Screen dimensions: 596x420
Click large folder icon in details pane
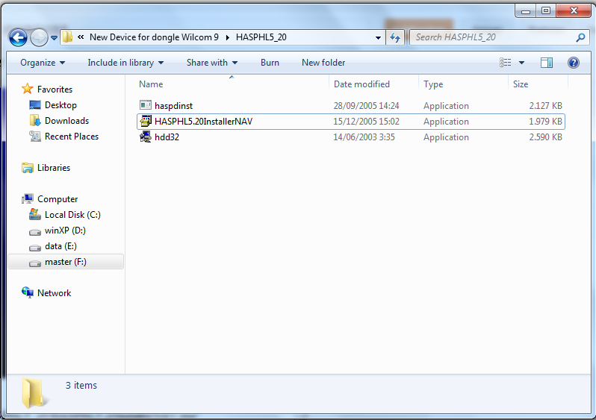coord(35,393)
